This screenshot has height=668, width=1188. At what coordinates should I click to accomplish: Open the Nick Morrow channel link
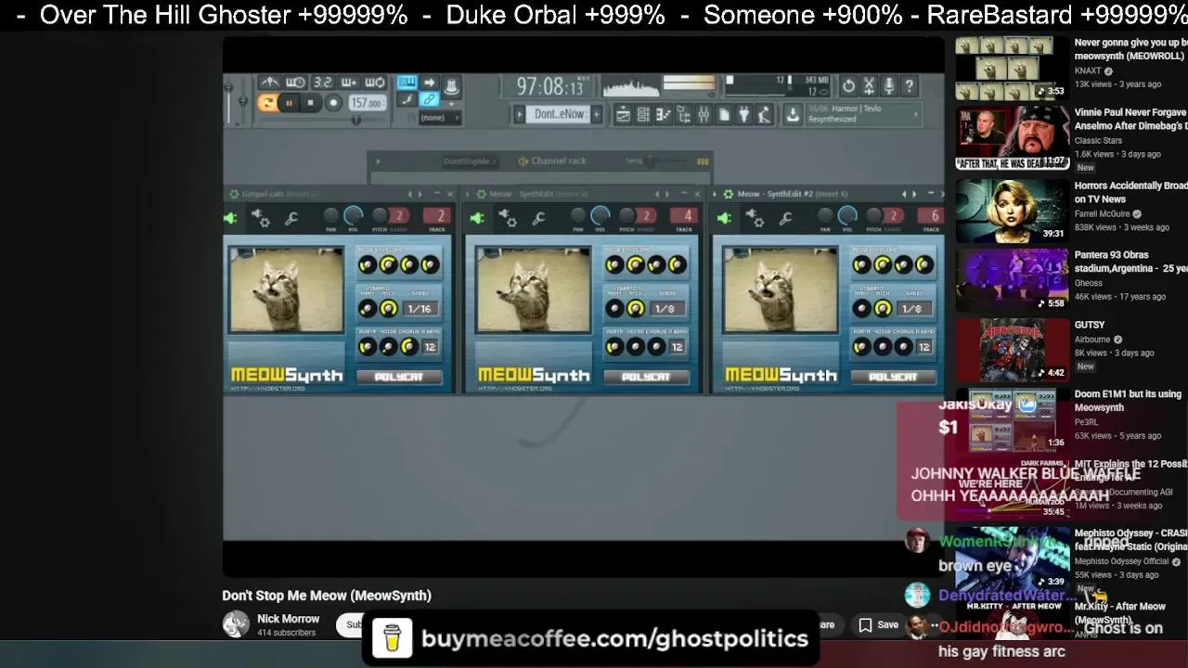(x=288, y=619)
